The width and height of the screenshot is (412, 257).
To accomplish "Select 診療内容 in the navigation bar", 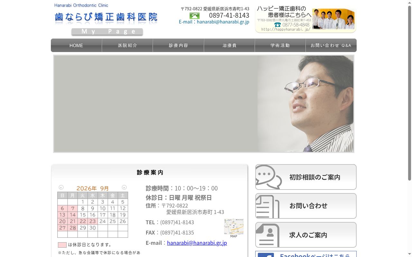I will (178, 45).
